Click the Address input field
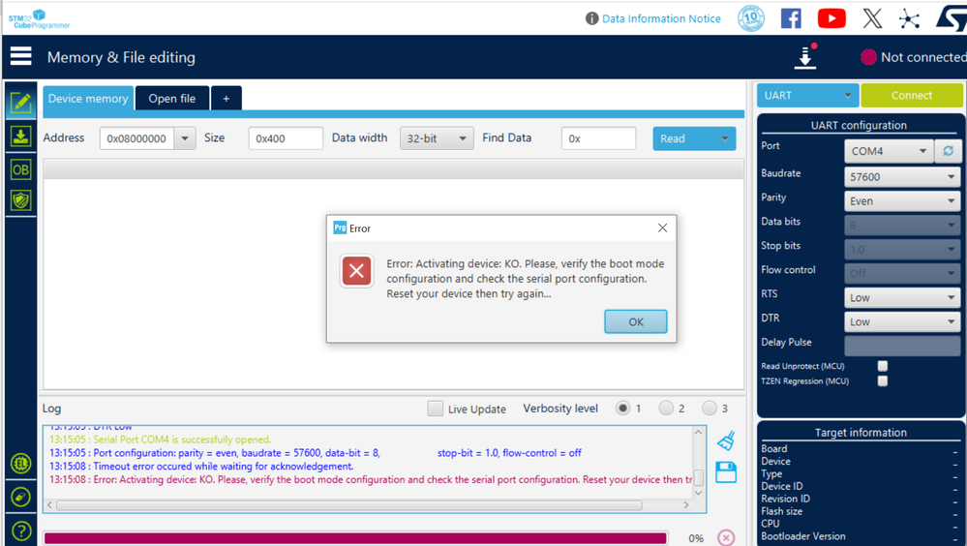967x546 pixels. 136,138
